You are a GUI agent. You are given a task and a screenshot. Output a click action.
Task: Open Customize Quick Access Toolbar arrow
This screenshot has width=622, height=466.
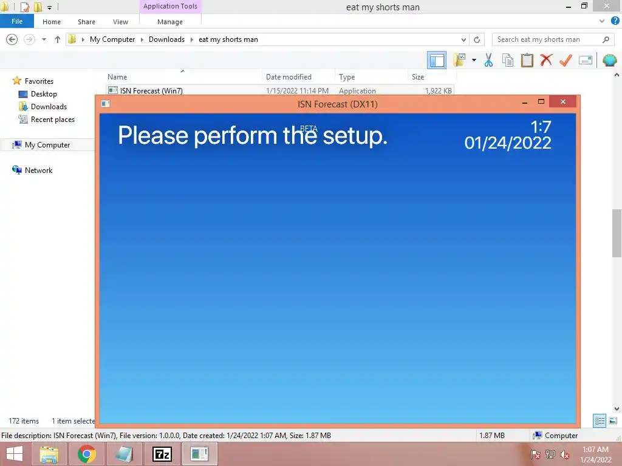49,7
